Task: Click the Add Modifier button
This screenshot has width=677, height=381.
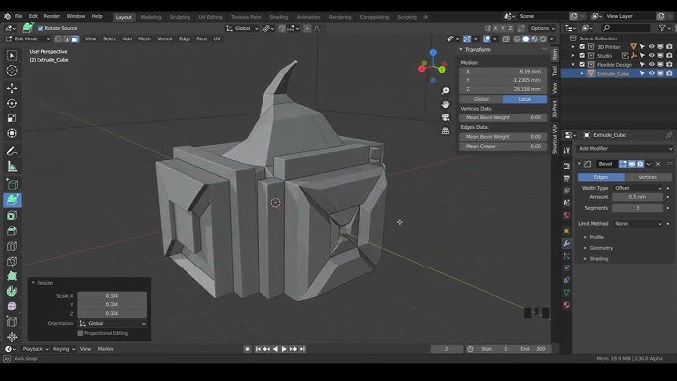Action: (625, 149)
